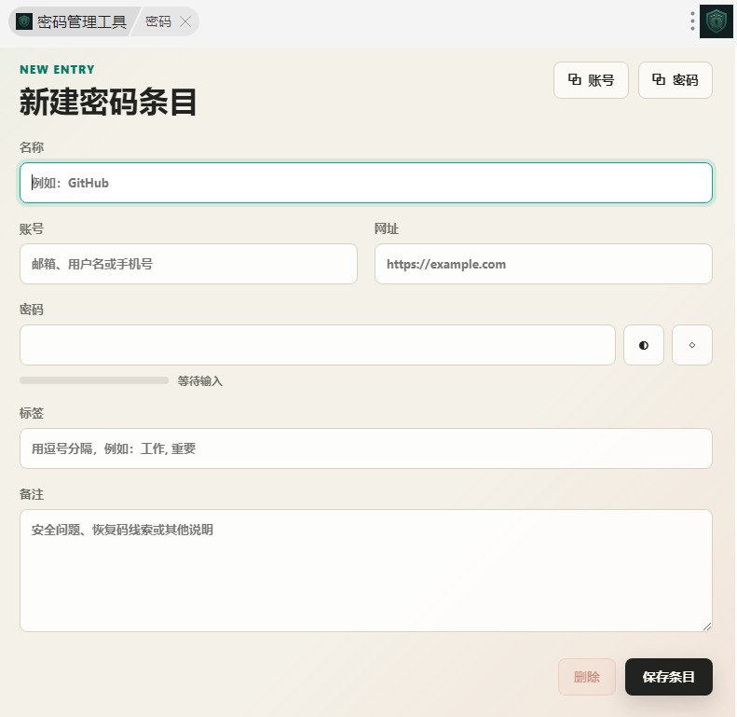Viewport: 737px width, 717px height.
Task: Toggle password visibility half-circle icon
Action: (x=644, y=345)
